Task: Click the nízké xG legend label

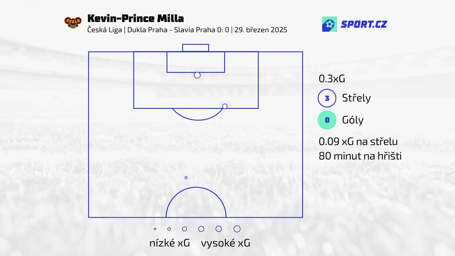Action: click(169, 243)
